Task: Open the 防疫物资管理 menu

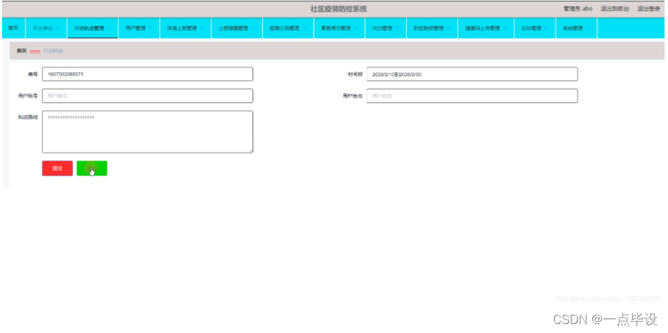Action: click(x=432, y=28)
